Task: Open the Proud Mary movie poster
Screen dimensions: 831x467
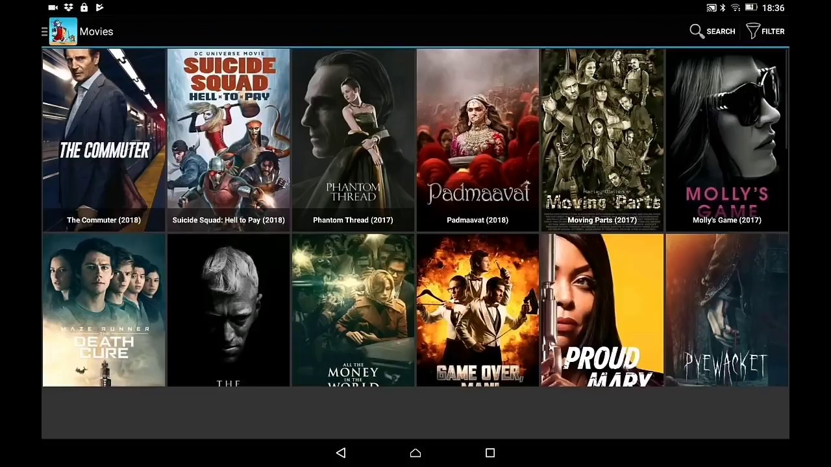Action: 602,310
